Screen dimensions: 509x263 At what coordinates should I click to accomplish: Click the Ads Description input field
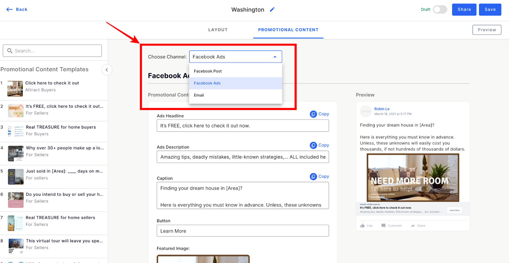(x=243, y=157)
